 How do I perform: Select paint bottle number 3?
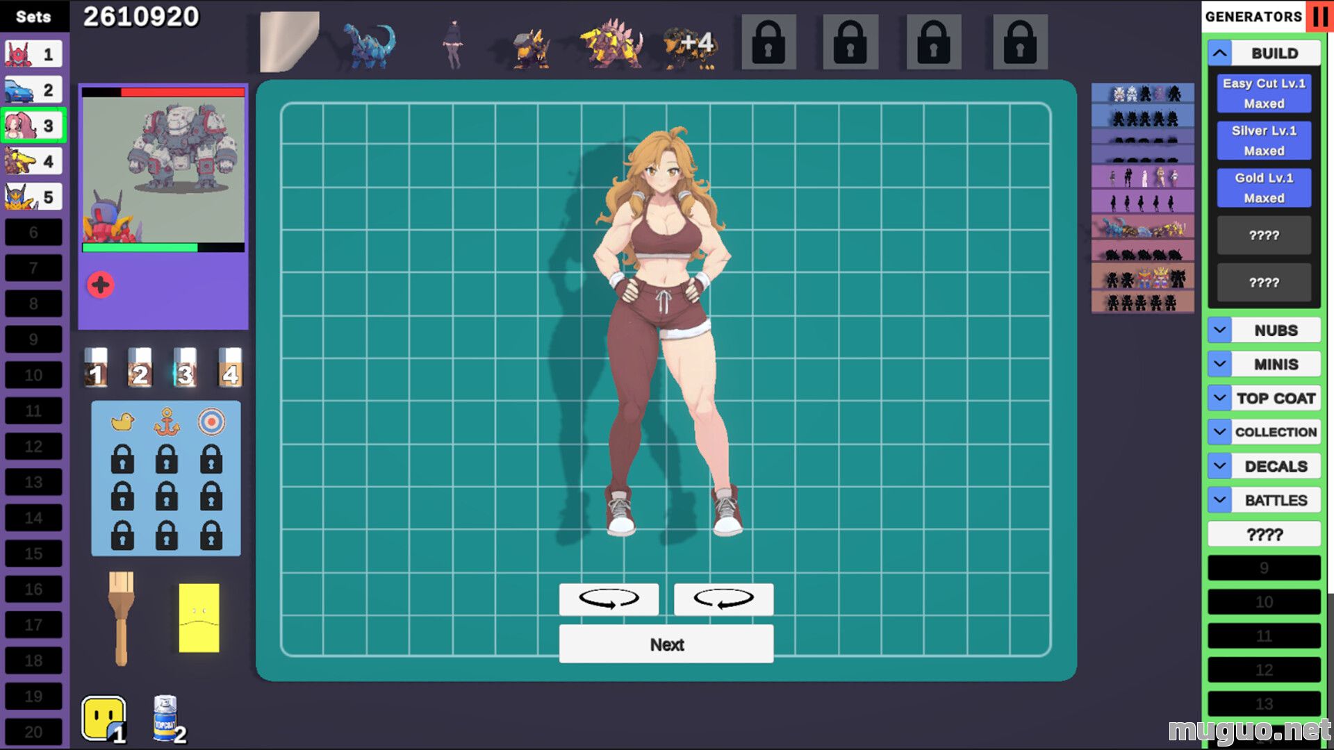(x=184, y=367)
